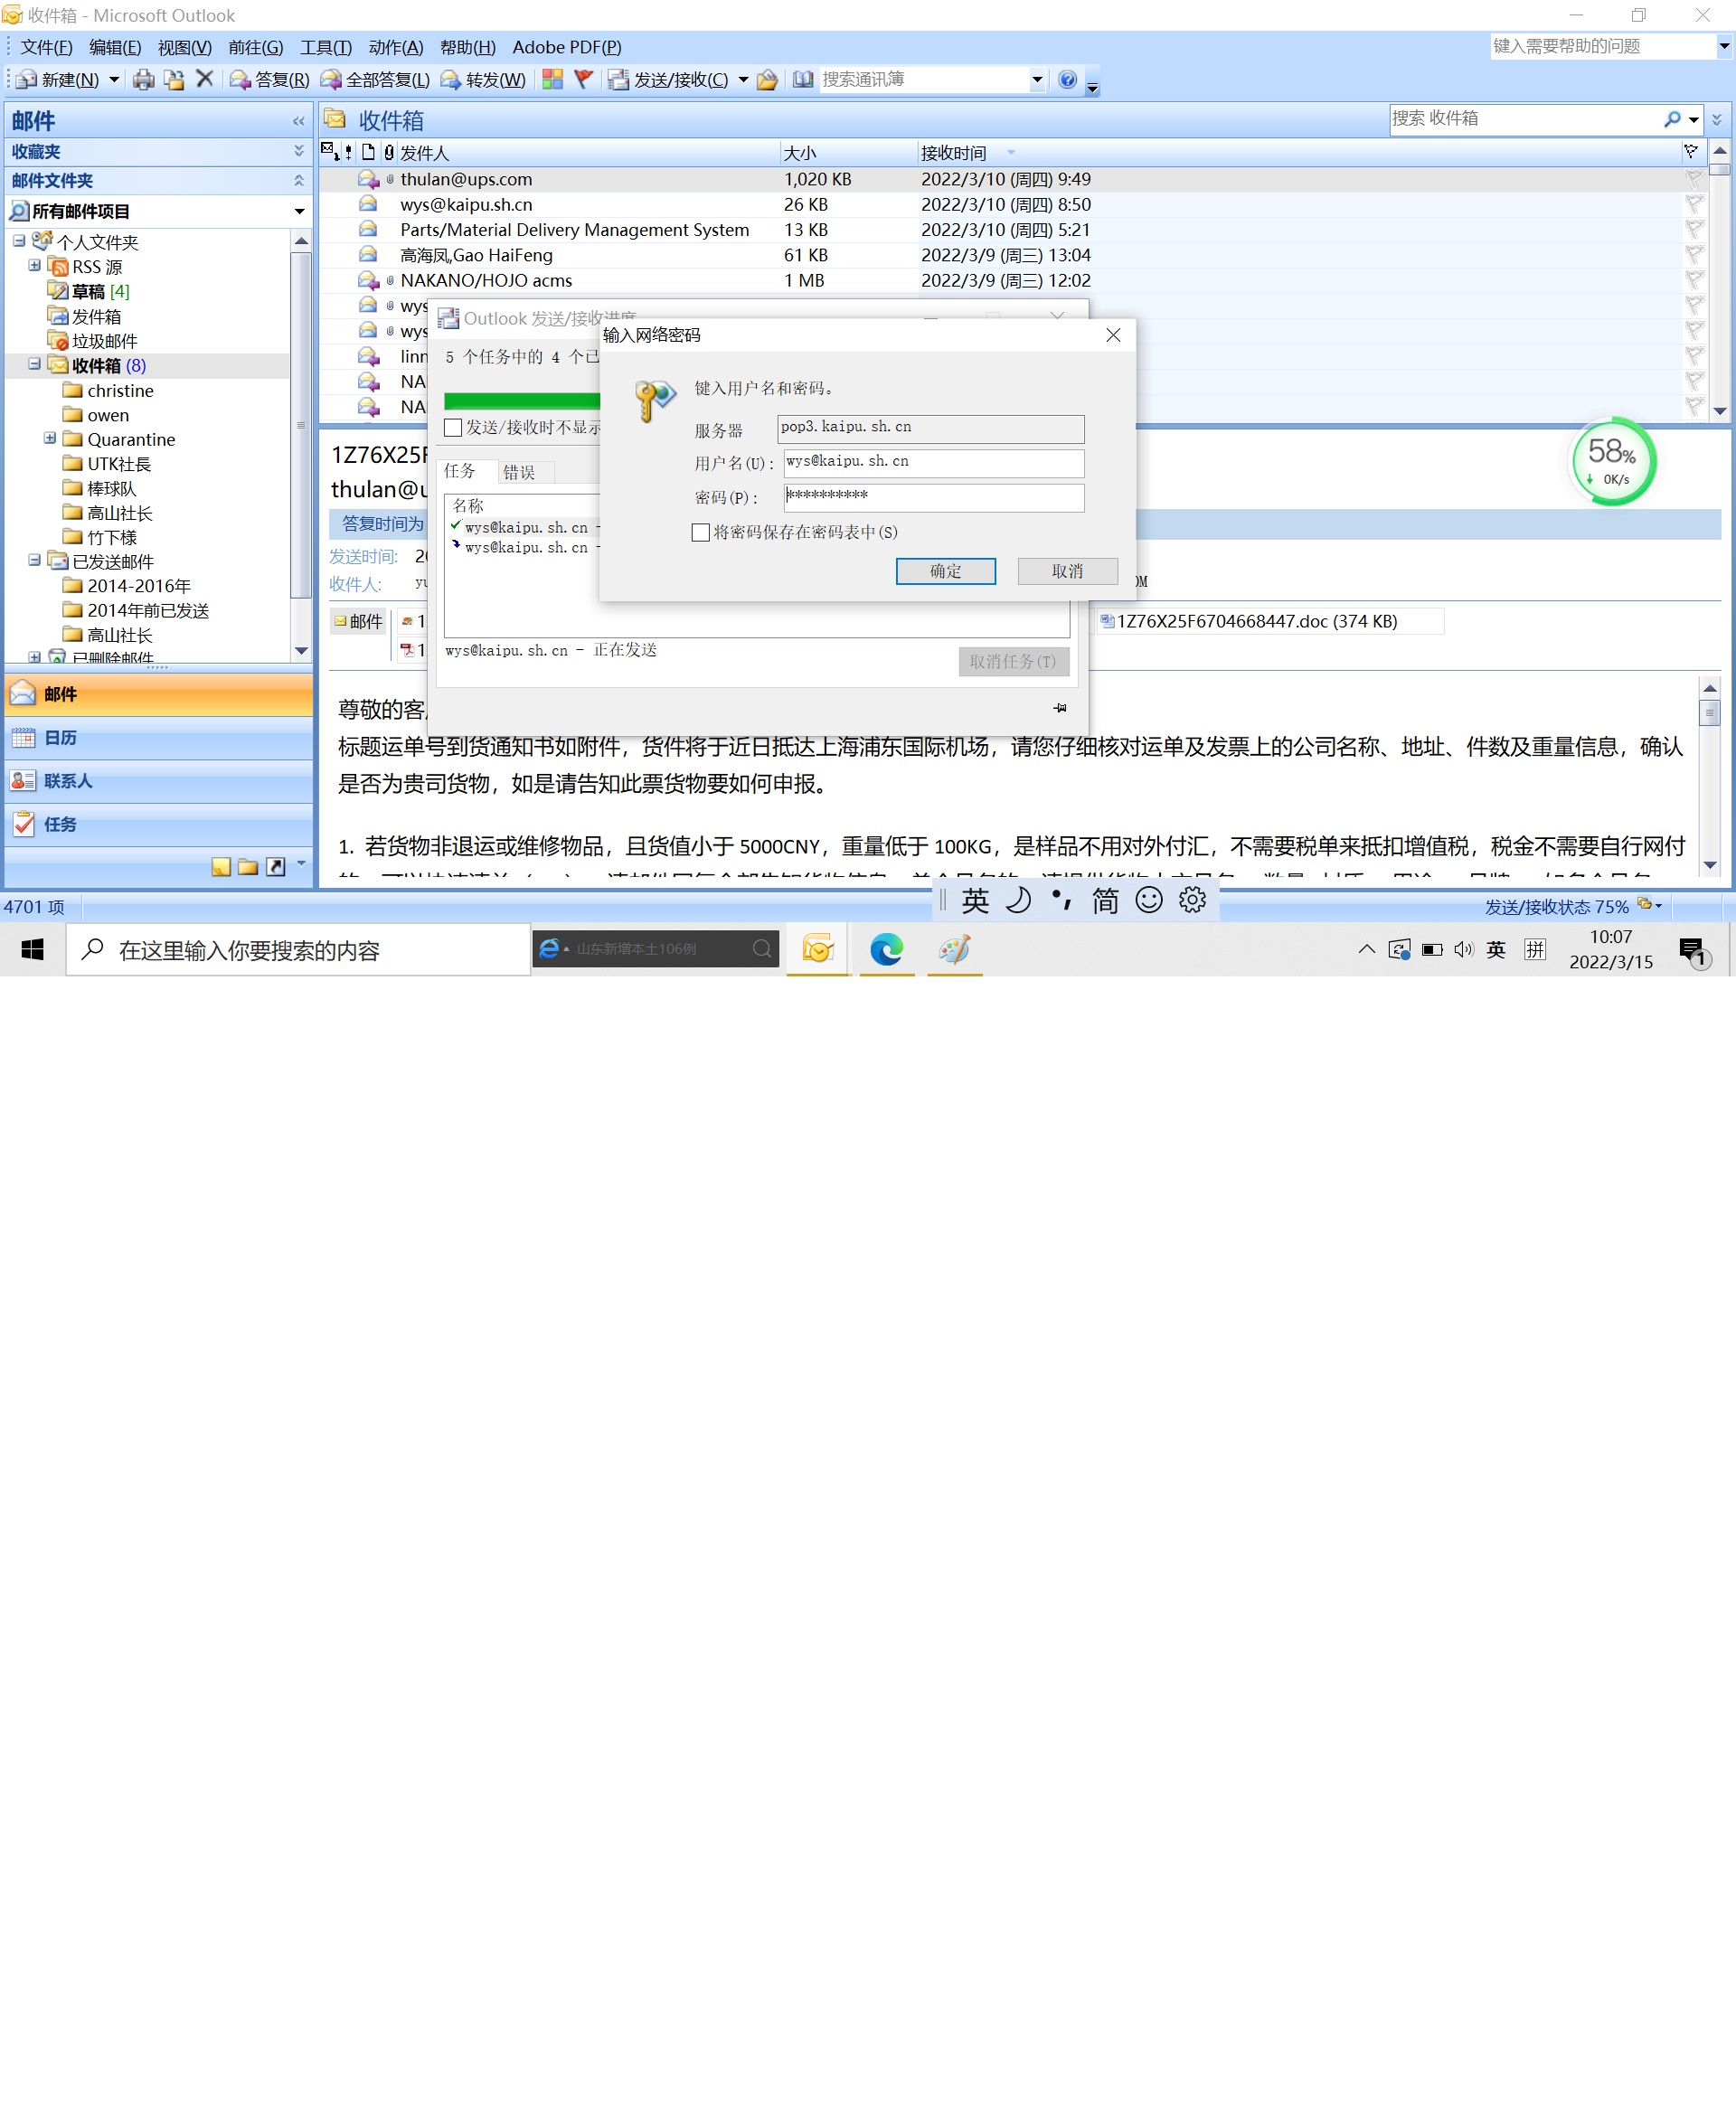Click the 确定 button
1736x2112 pixels.
(x=945, y=571)
